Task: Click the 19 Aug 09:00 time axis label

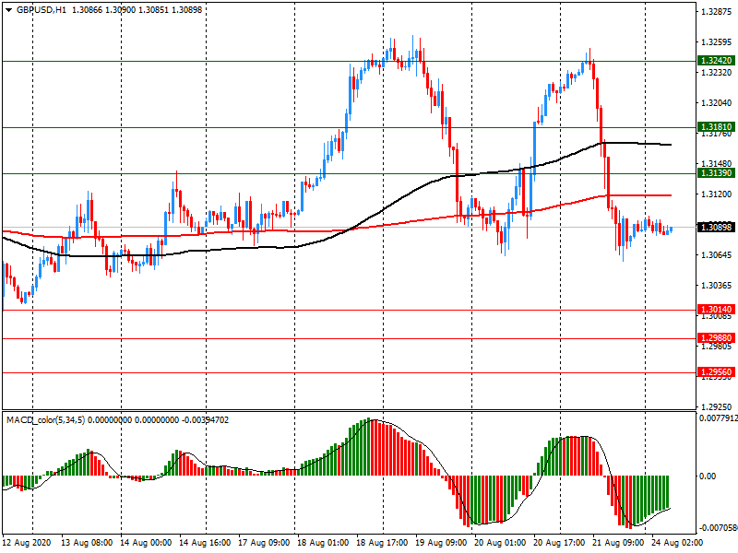Action: tap(441, 543)
